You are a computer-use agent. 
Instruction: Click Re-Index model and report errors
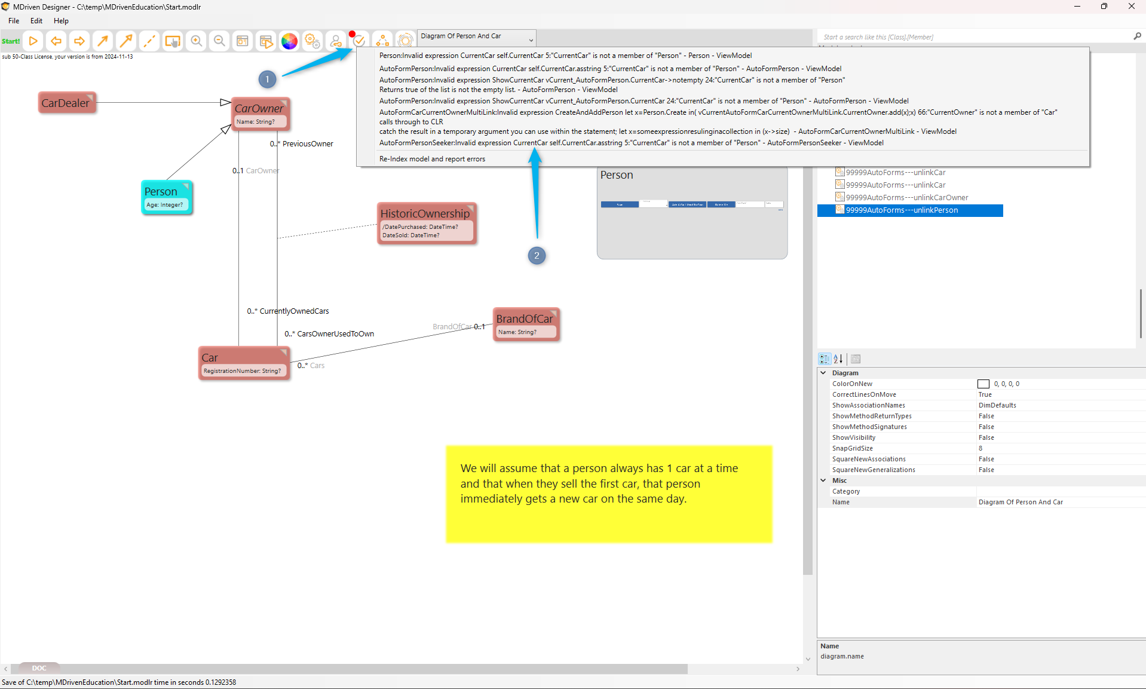(x=432, y=159)
